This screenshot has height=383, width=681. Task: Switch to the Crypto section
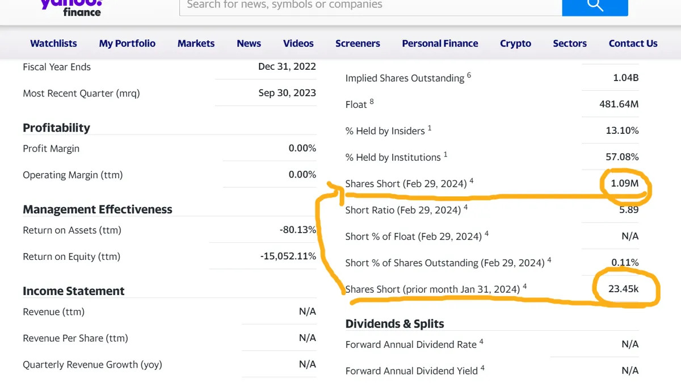tap(515, 44)
